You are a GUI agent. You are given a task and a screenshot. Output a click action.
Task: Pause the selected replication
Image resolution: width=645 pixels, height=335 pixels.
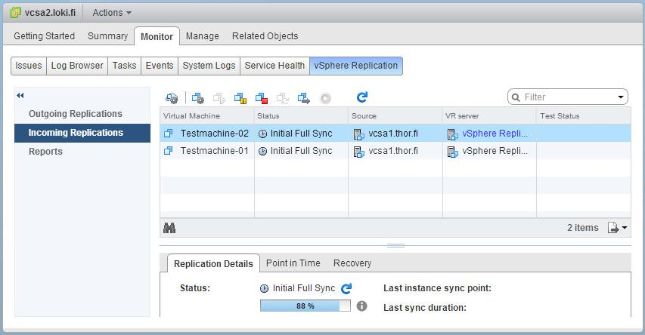point(240,98)
